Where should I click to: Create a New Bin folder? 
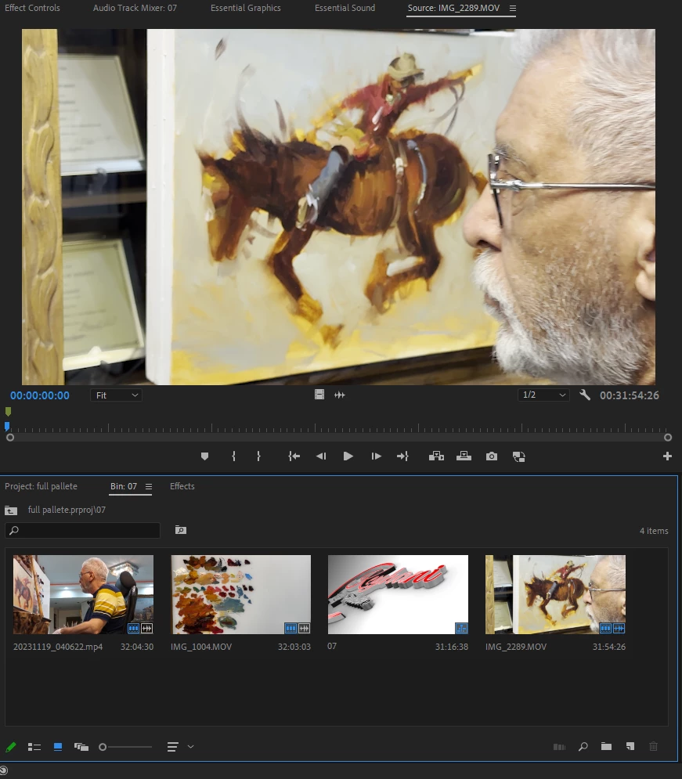click(606, 746)
